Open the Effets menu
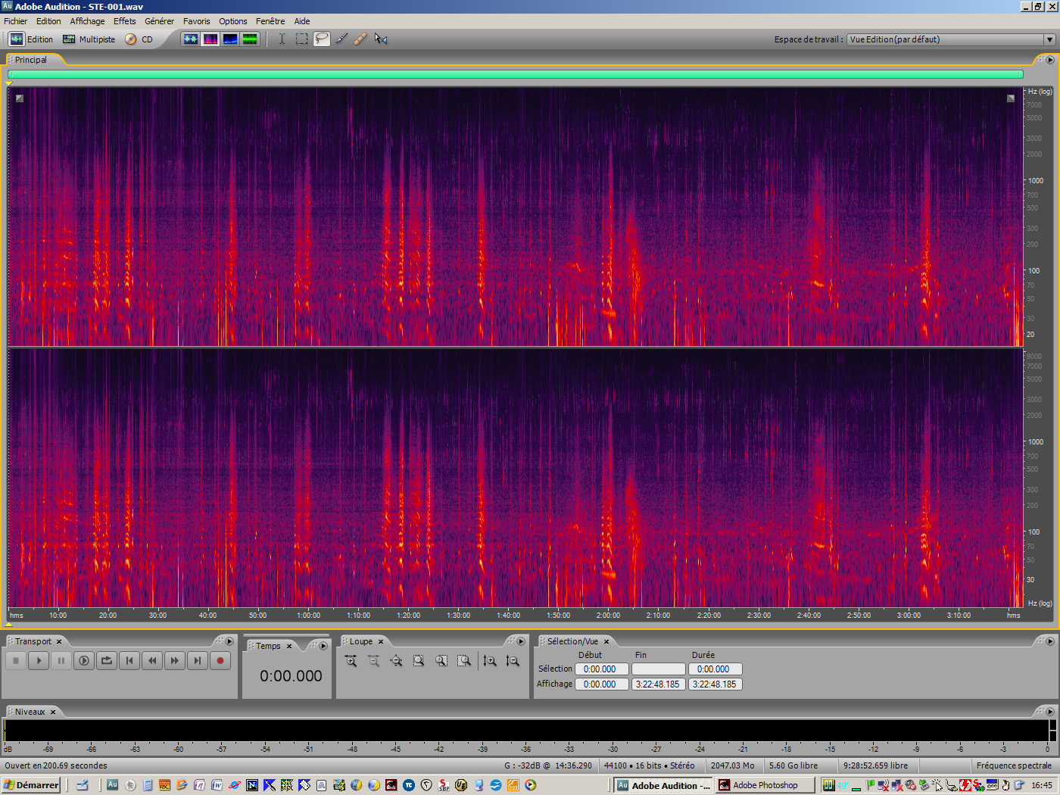Image resolution: width=1060 pixels, height=795 pixels. pos(124,21)
